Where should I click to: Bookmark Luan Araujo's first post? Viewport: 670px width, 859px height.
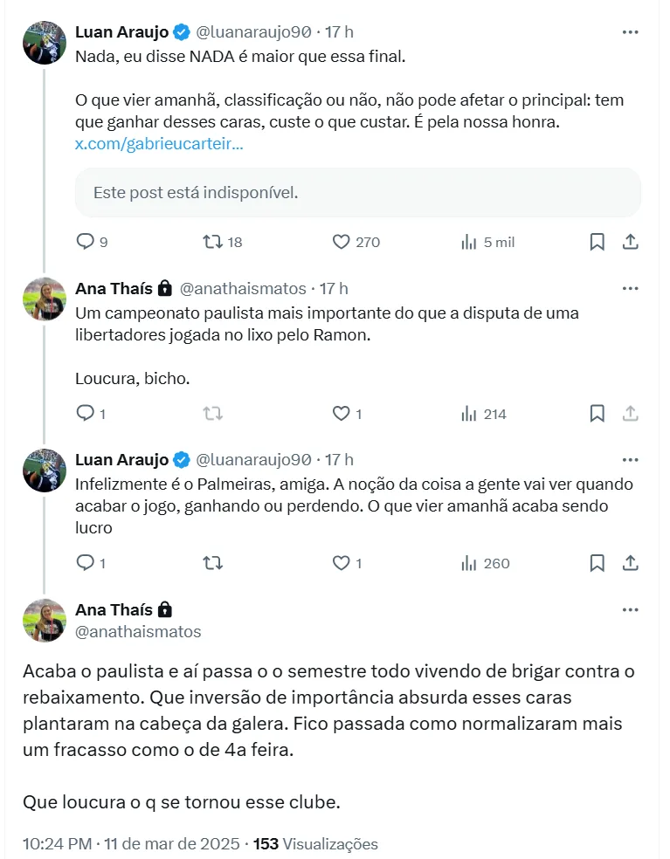click(597, 242)
